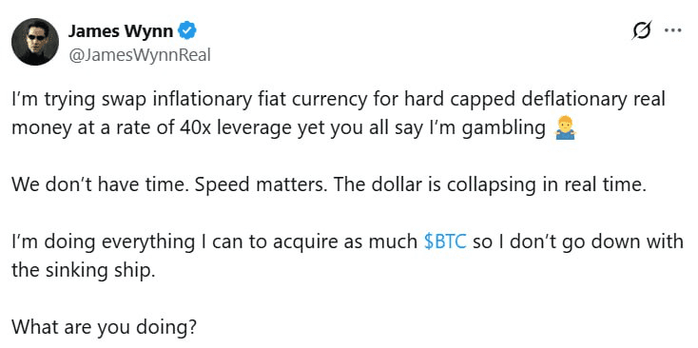Open the $BTC cashtag link
This screenshot has height=348, width=698.
(x=445, y=242)
